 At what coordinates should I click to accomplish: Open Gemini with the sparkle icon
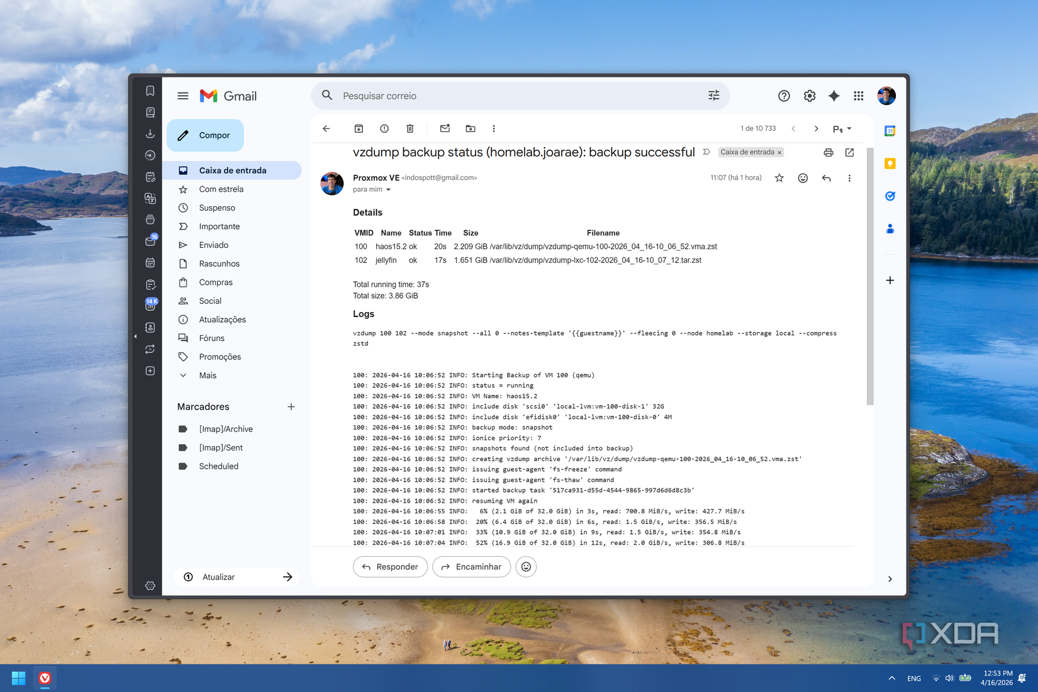[834, 96]
